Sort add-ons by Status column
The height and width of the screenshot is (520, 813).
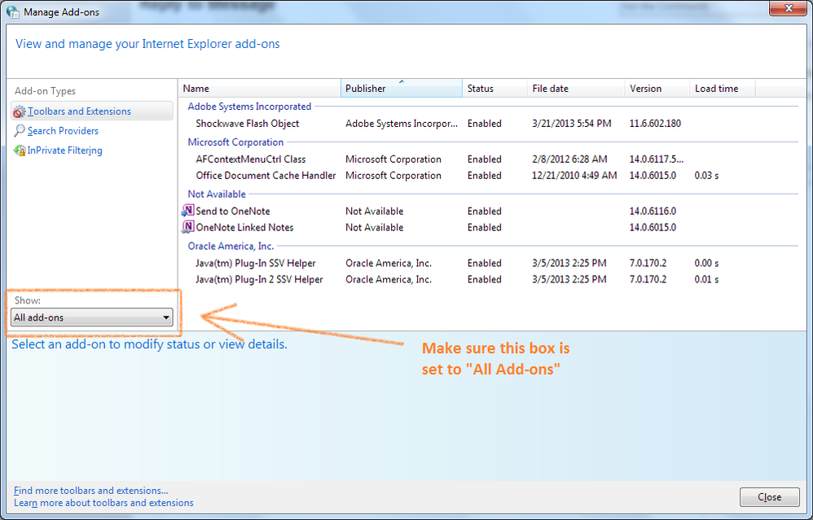point(494,89)
